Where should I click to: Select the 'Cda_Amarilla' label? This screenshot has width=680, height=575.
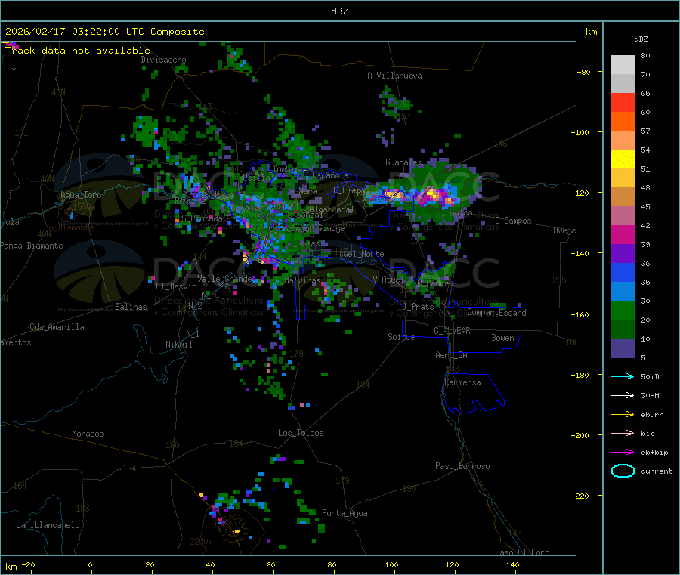tap(57, 327)
